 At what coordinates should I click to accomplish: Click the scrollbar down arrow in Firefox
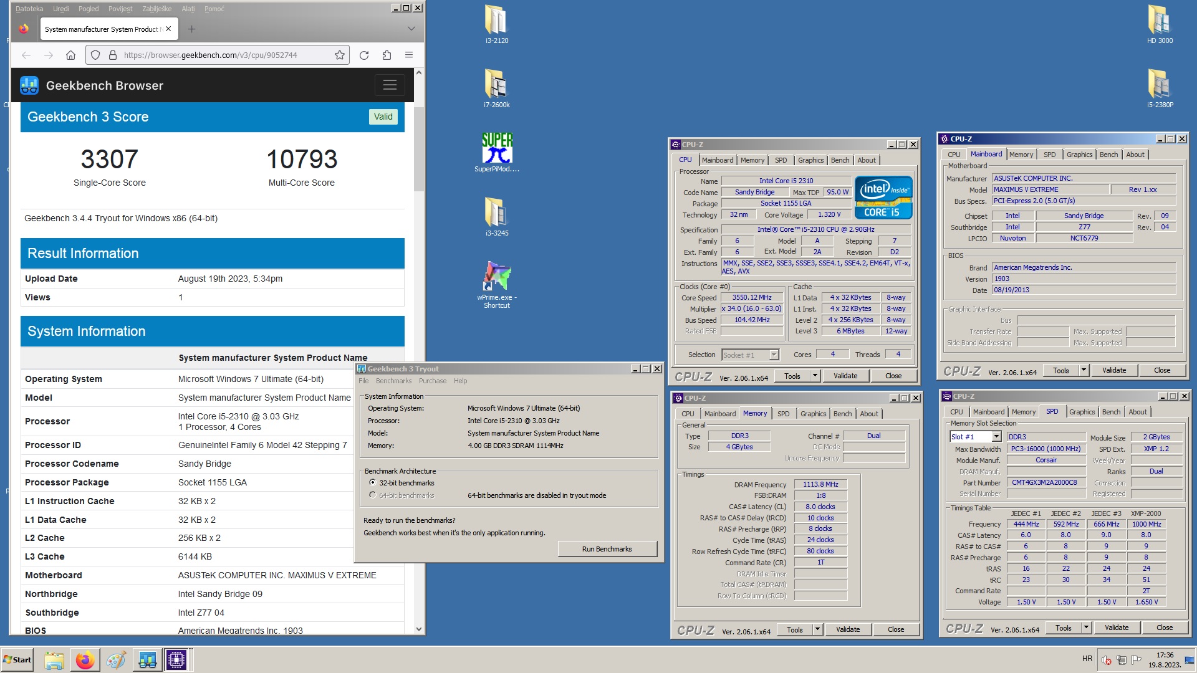(419, 629)
